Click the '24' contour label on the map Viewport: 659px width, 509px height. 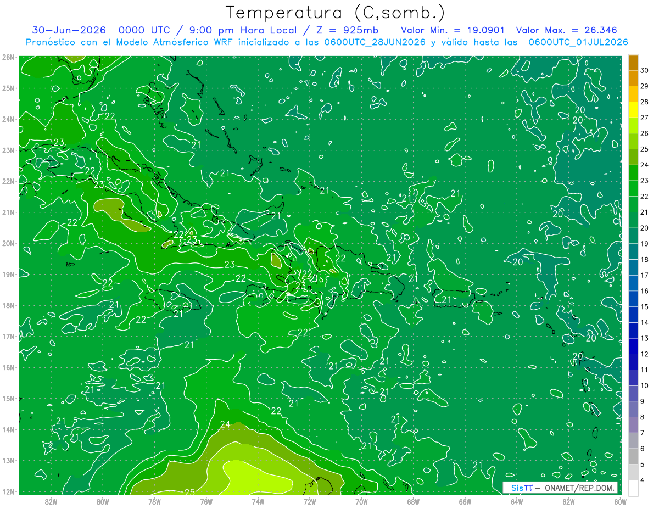pos(225,424)
